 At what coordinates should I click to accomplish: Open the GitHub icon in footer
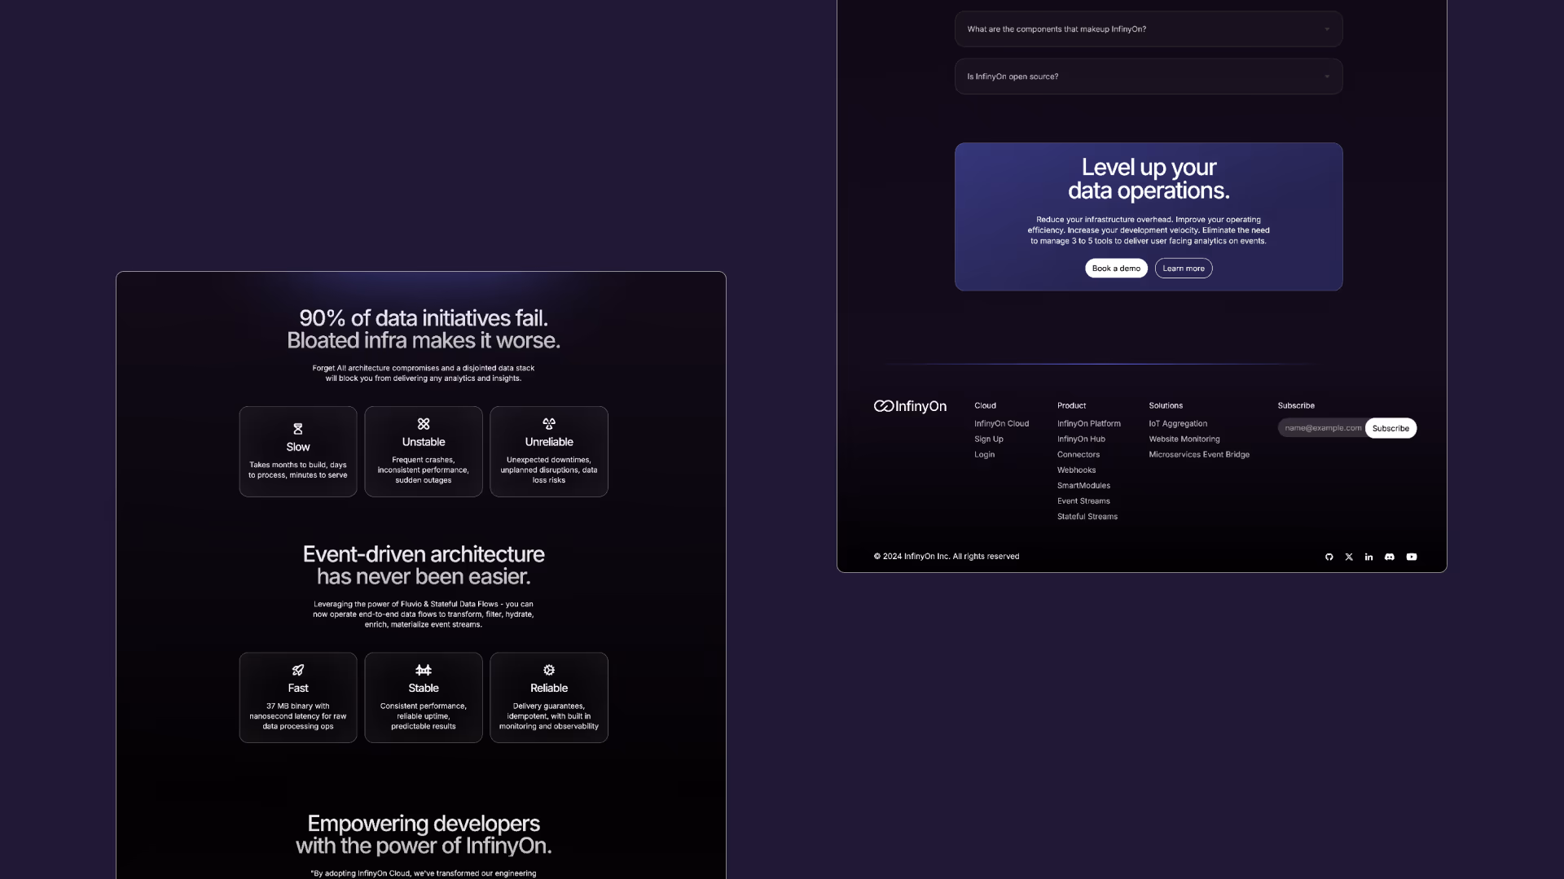[x=1329, y=557]
